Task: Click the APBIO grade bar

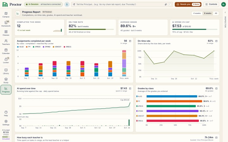Action: (x=171, y=106)
